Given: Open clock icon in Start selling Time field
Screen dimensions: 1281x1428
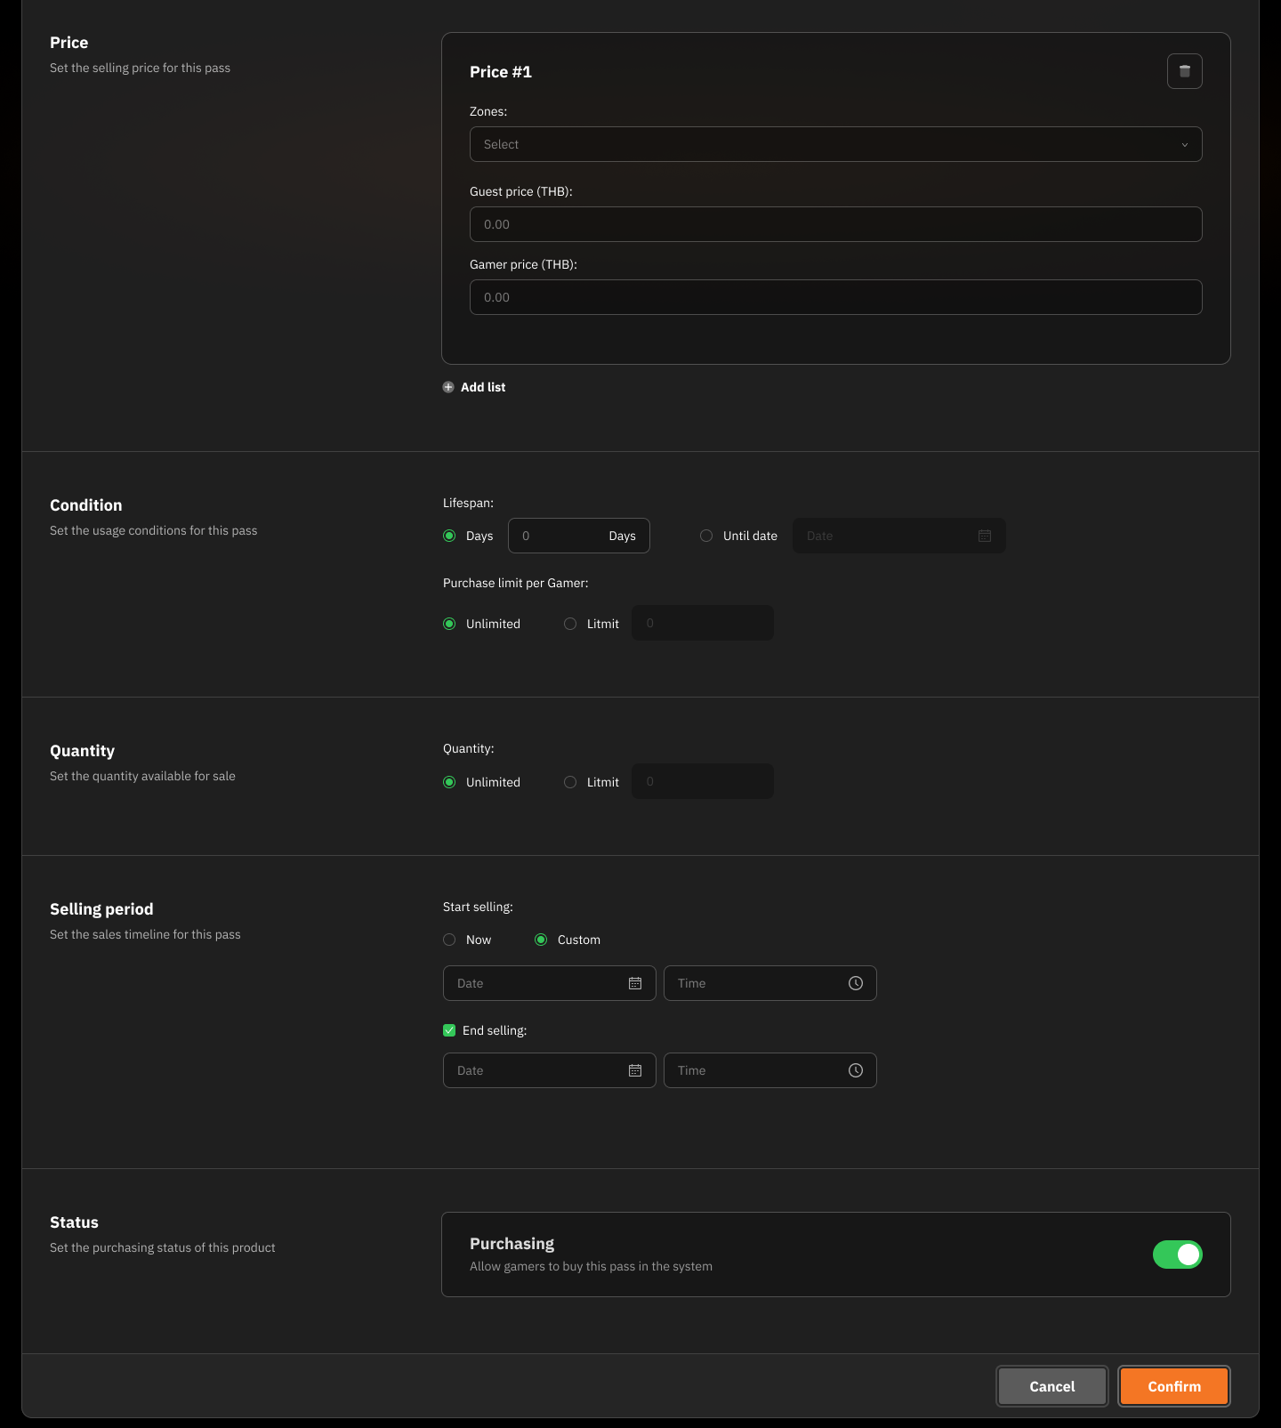Looking at the screenshot, I should point(856,983).
